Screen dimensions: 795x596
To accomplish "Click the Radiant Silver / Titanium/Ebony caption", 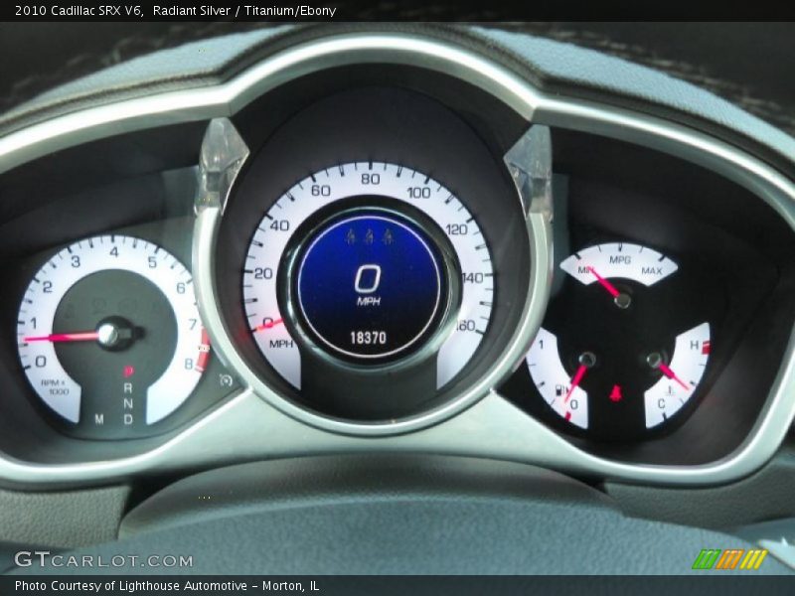I will 244,10.
